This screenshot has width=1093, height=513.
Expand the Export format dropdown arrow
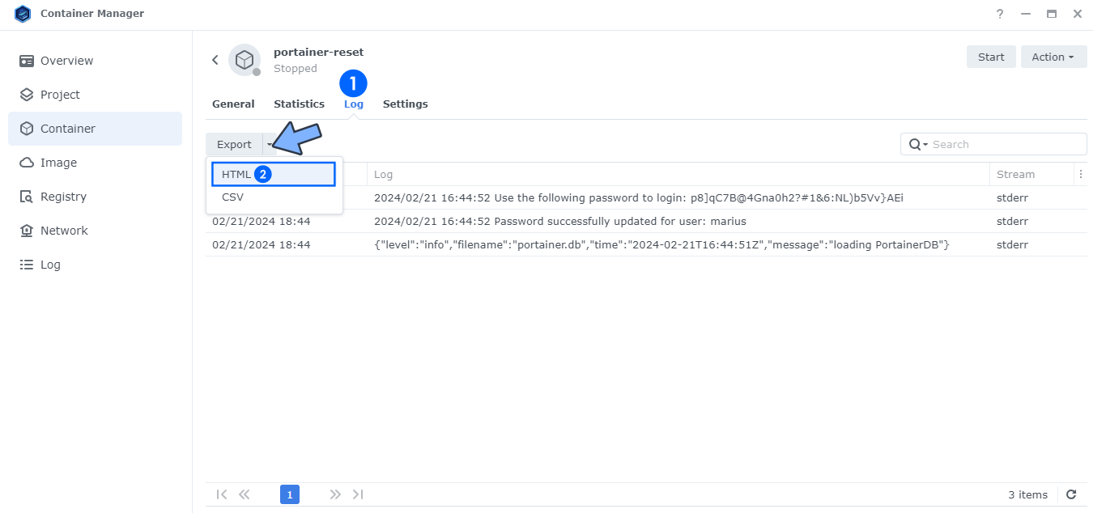point(270,144)
